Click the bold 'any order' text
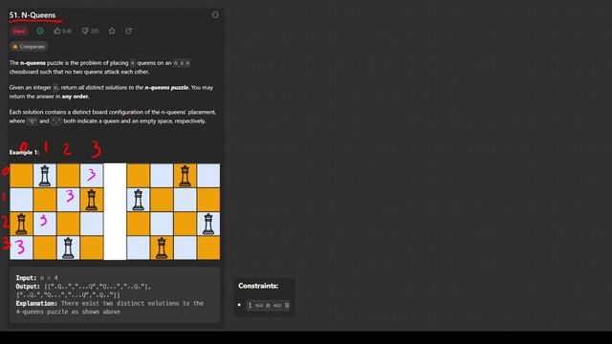The height and width of the screenshot is (344, 612). 75,97
